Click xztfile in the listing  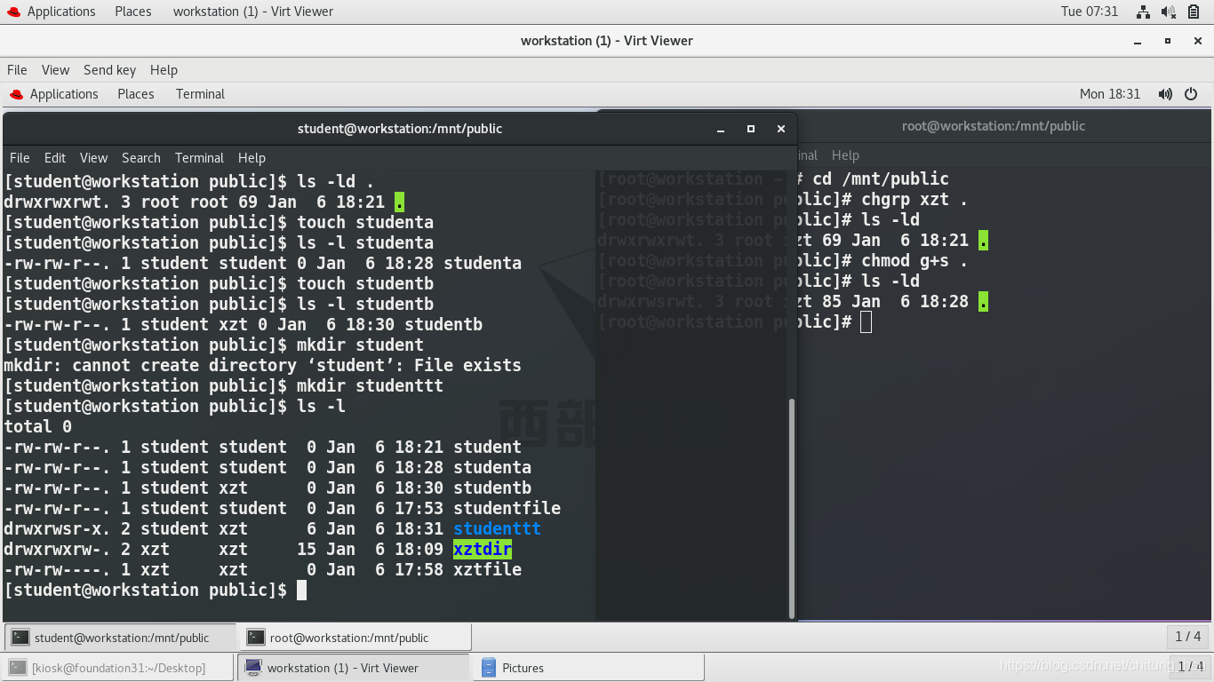[487, 569]
